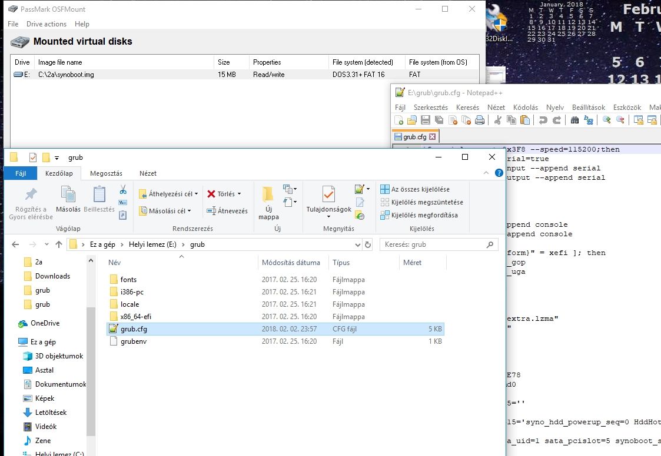
Task: Click Print icon in Notepad++ toolbar
Action: [480, 120]
